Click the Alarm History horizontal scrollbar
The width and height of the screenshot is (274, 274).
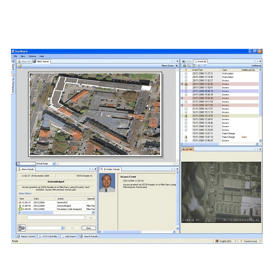[56, 213]
